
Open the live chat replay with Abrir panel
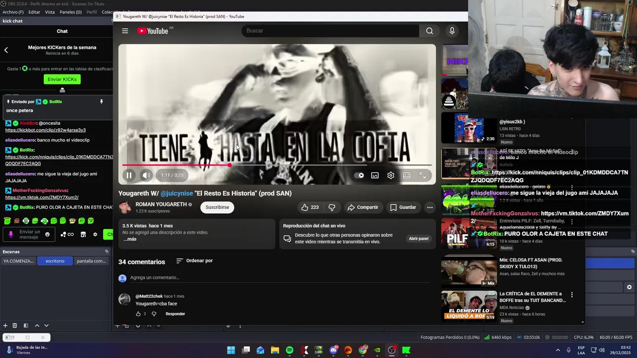click(x=419, y=239)
